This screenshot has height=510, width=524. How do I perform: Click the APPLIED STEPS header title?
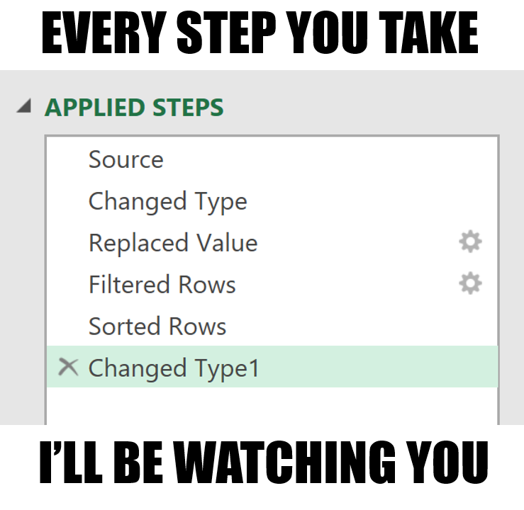[x=134, y=108]
